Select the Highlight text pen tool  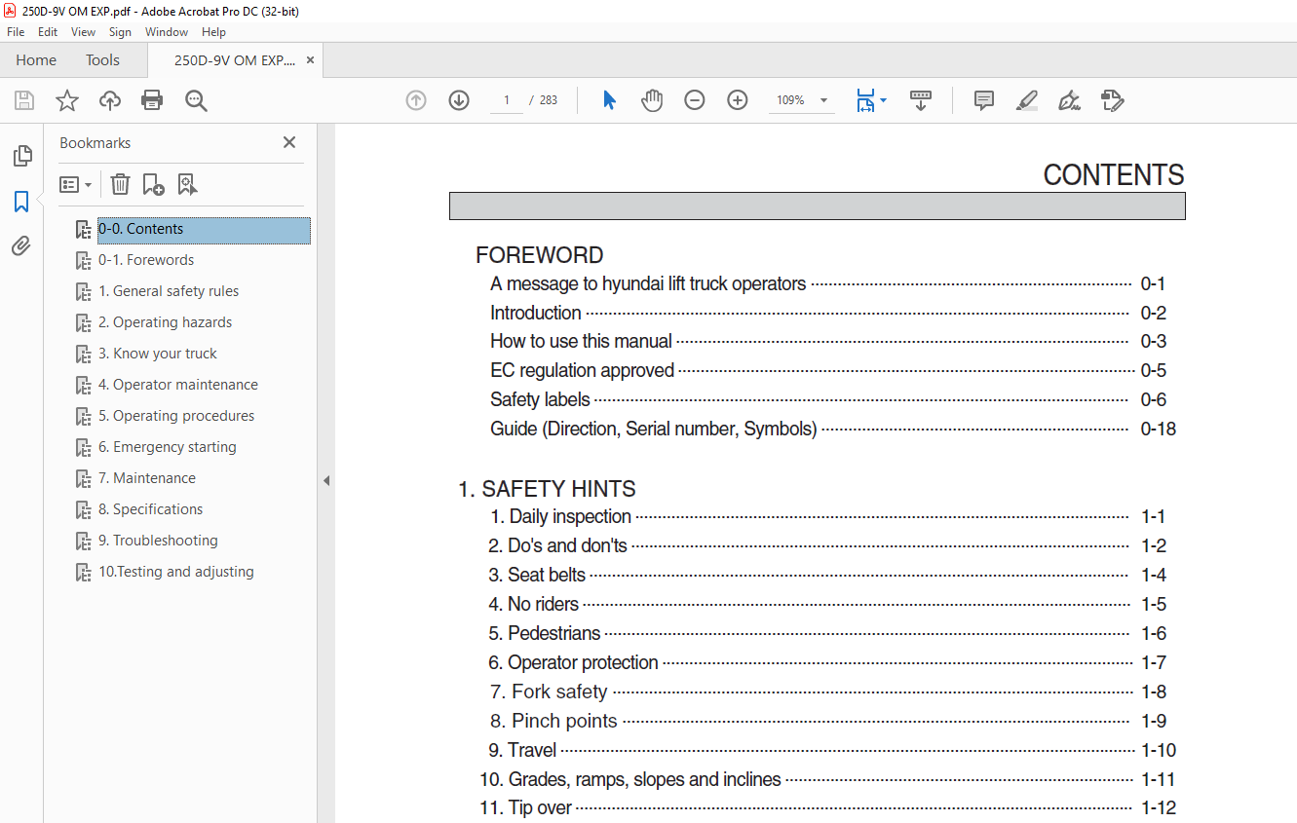click(1027, 100)
